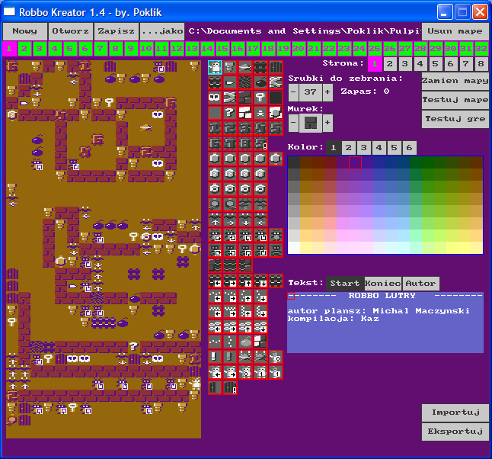This screenshot has width=492, height=459.
Task: Pick the screw tile from the palette
Action: (x=230, y=67)
